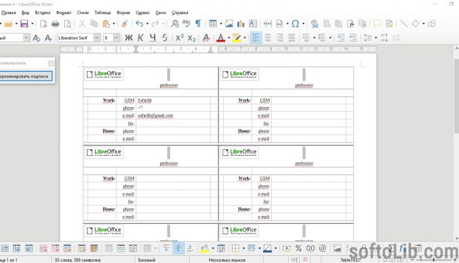The height and width of the screenshot is (263, 459).
Task: Toggle Bold (Ж) formatting
Action: point(129,38)
